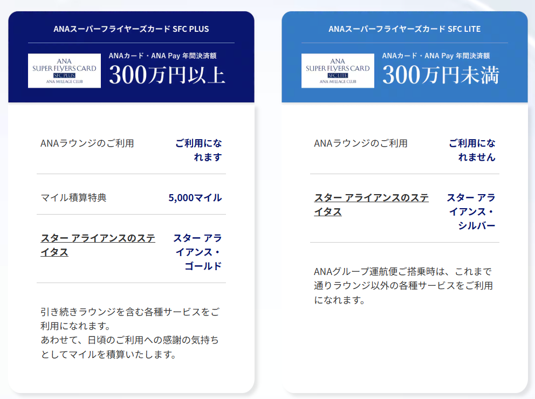
Task: Click the マイル積算特典 row label
Action: [73, 197]
